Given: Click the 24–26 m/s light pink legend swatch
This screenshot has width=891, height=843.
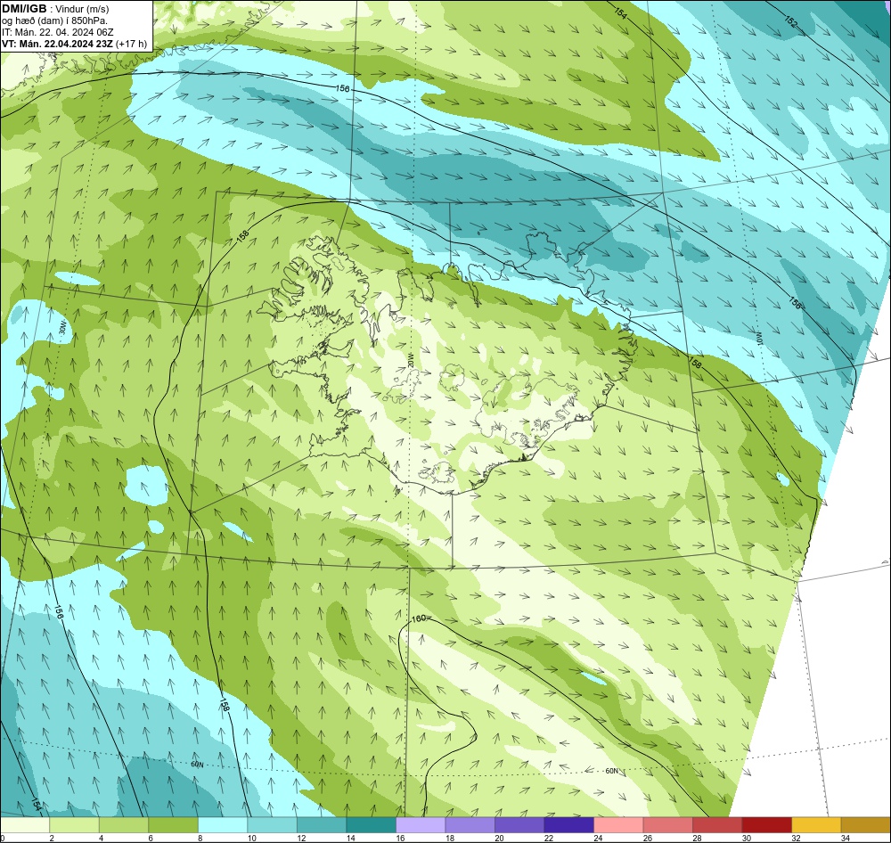Looking at the screenshot, I should (618, 825).
